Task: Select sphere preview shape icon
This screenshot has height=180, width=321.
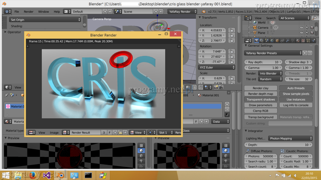Action: (x=141, y=151)
